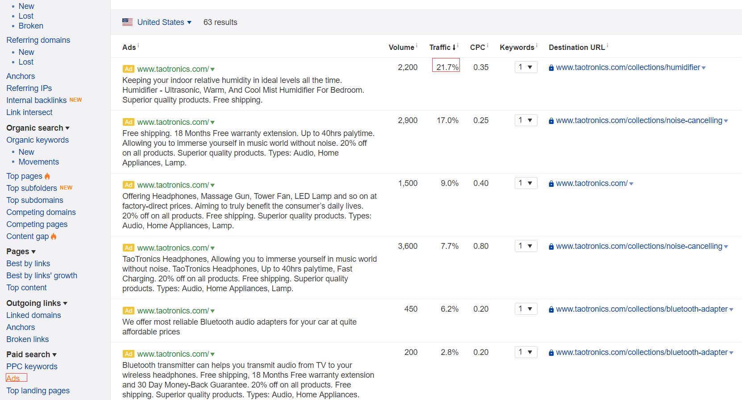Click the info icon beside Volume header
The height and width of the screenshot is (400, 742).
[417, 45]
